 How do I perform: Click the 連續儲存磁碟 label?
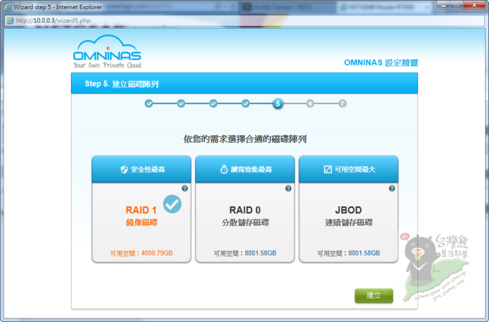click(348, 223)
